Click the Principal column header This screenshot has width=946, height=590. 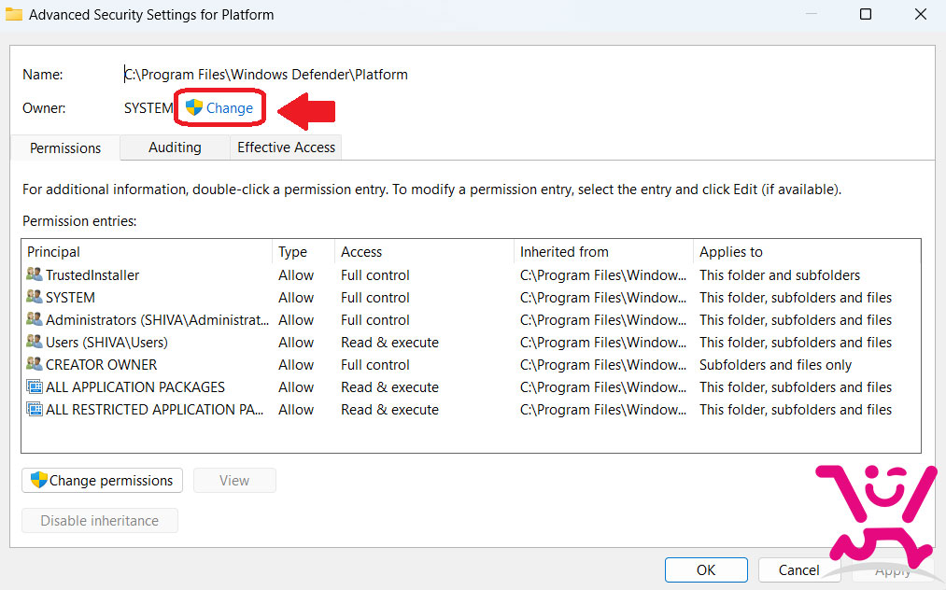(x=147, y=251)
